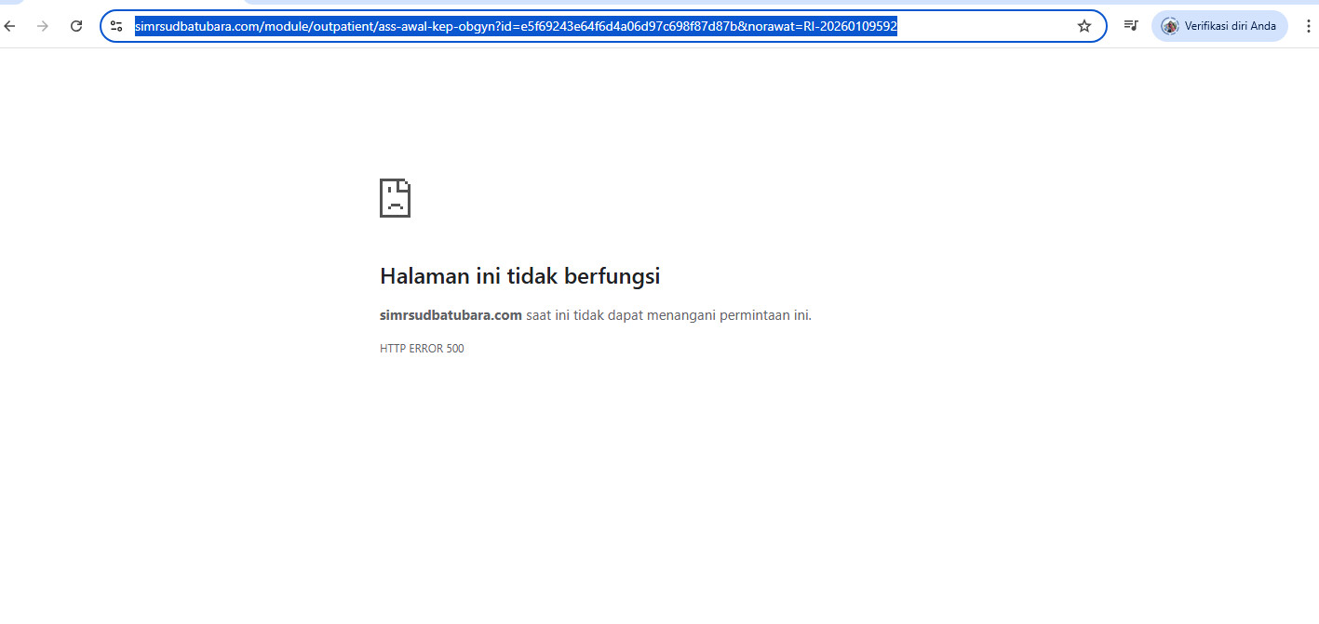View site information icon in address bar
The width and height of the screenshot is (1319, 624).
point(116,26)
